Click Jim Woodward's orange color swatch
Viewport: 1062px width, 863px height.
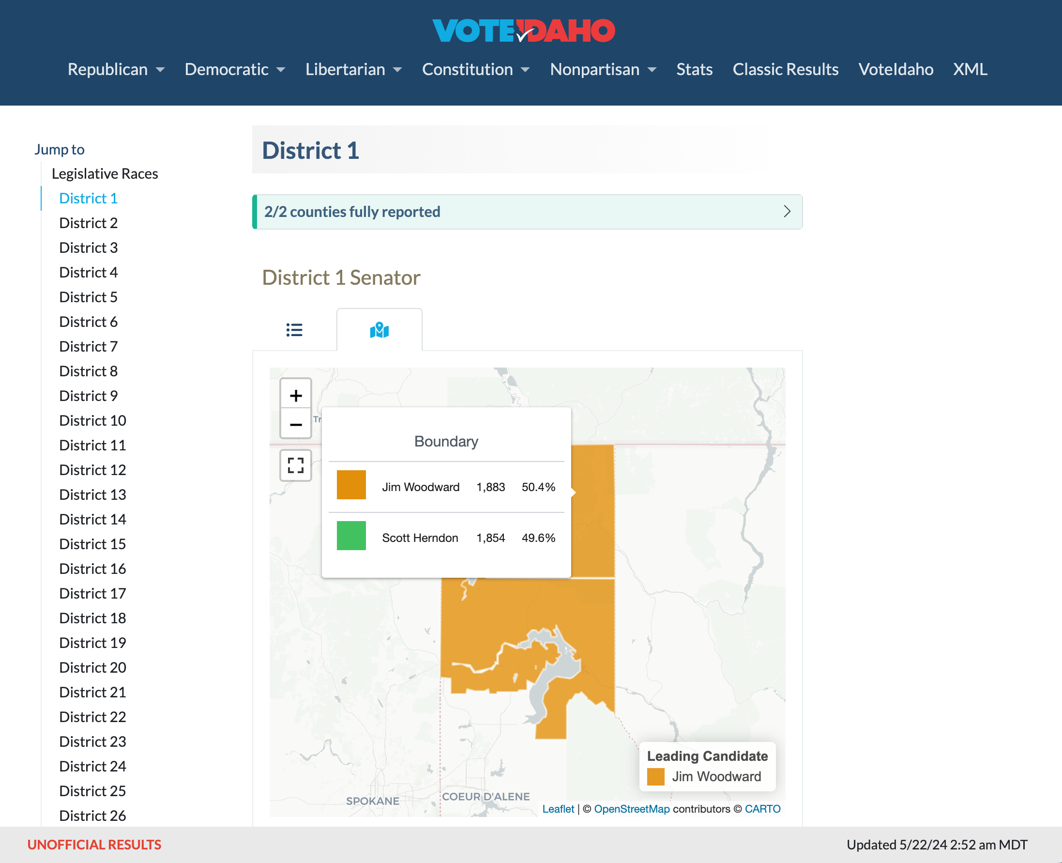(x=351, y=485)
